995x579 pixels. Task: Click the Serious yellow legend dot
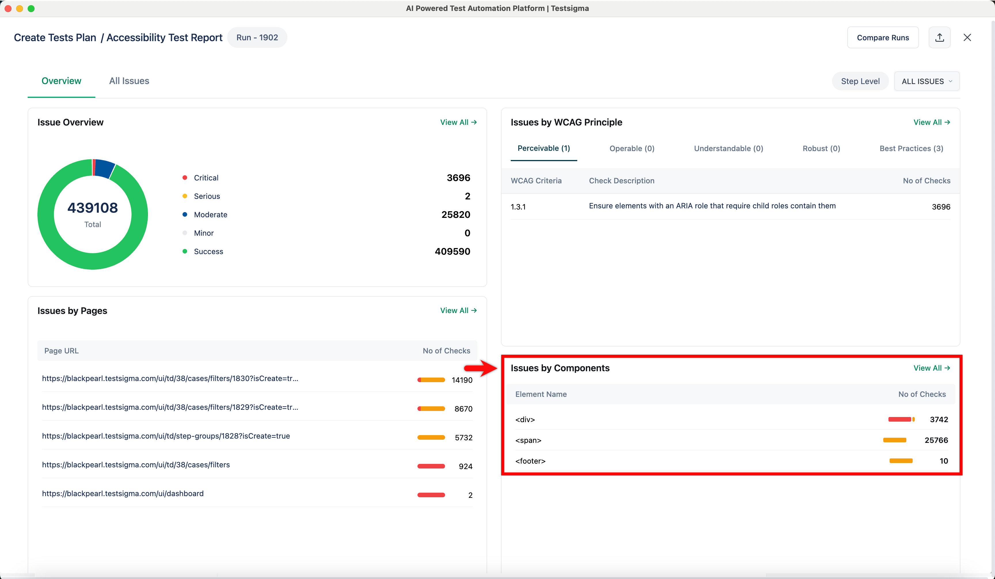click(x=185, y=196)
